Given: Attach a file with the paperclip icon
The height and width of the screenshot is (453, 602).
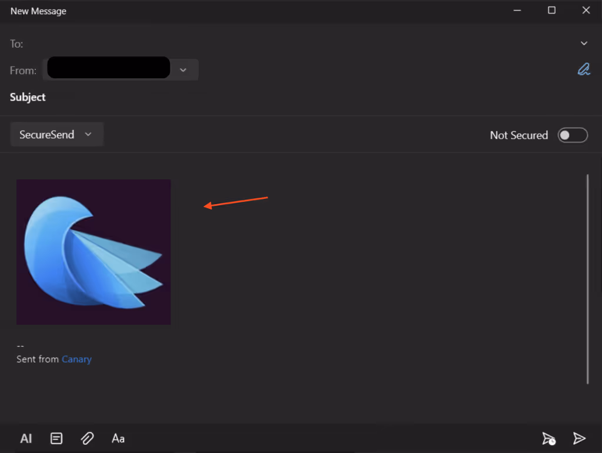Looking at the screenshot, I should 87,438.
